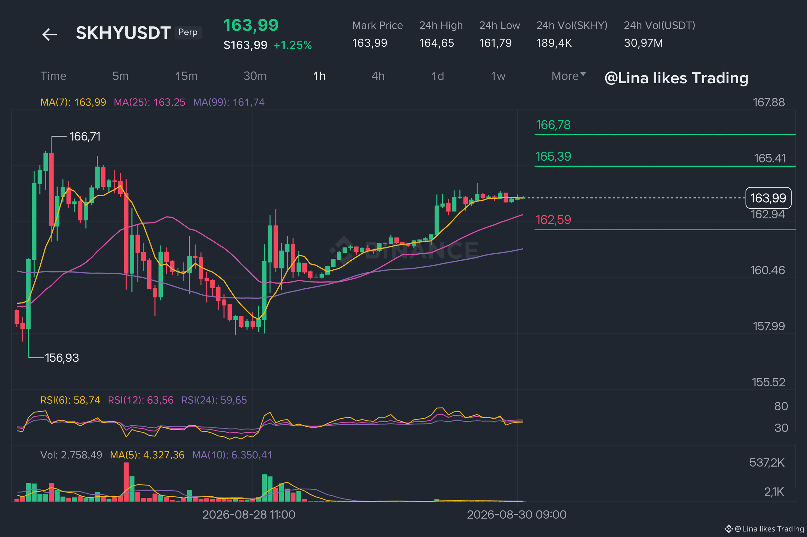Click the MA(25): 163,25 indicator label
Image resolution: width=807 pixels, height=537 pixels.
tap(150, 102)
